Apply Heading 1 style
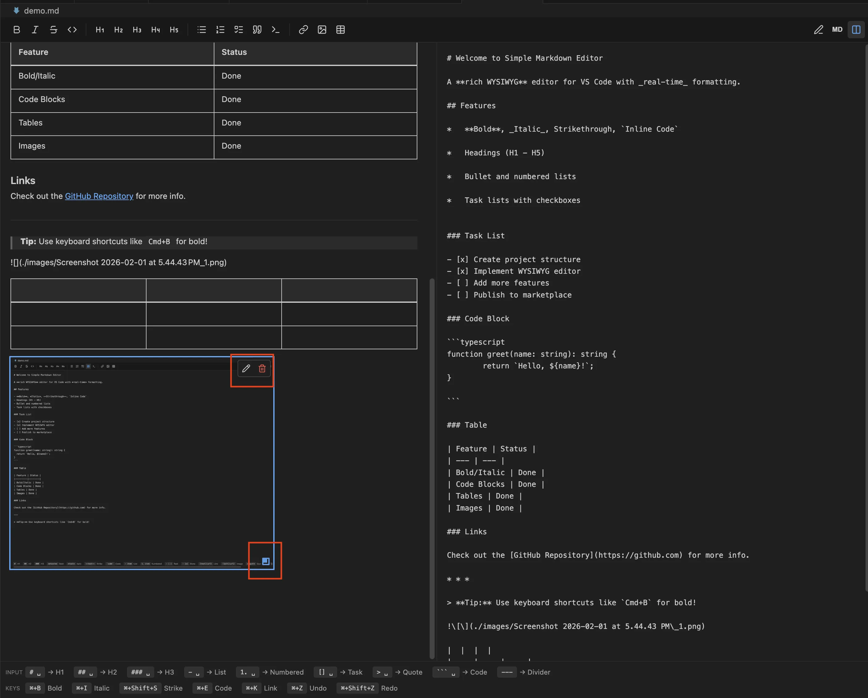Image resolution: width=868 pixels, height=698 pixels. [x=99, y=29]
